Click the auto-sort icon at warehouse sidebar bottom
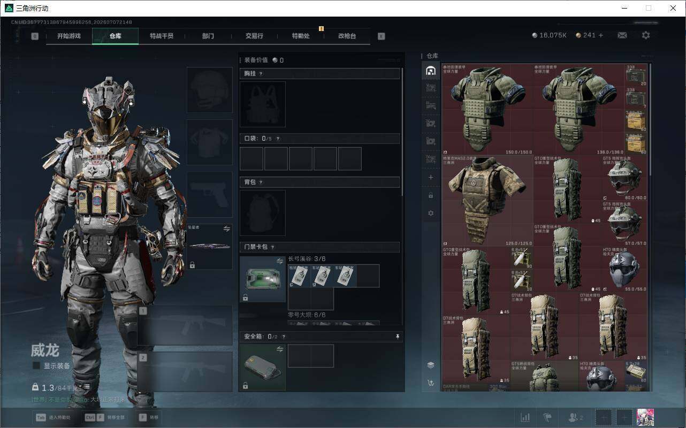This screenshot has width=686, height=428. (x=431, y=383)
